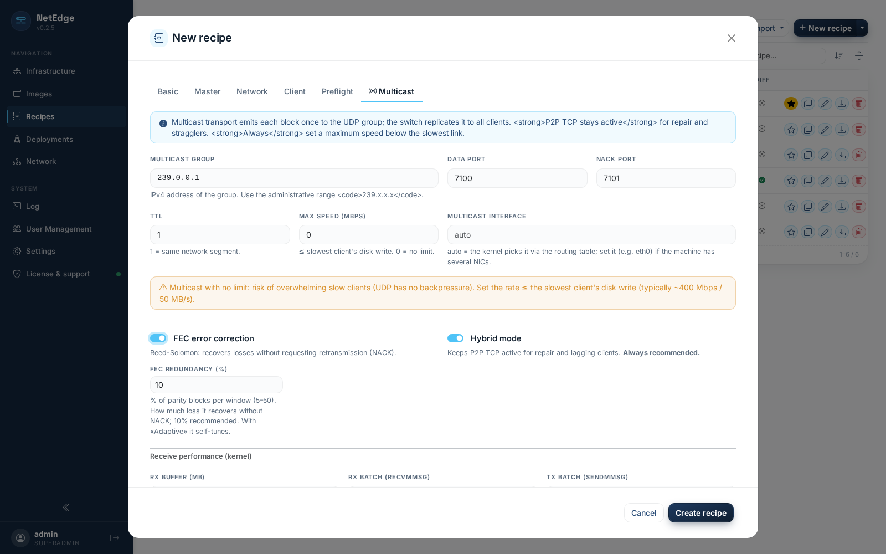This screenshot has height=554, width=886.
Task: Go to the dialog's Network tab
Action: click(x=252, y=91)
